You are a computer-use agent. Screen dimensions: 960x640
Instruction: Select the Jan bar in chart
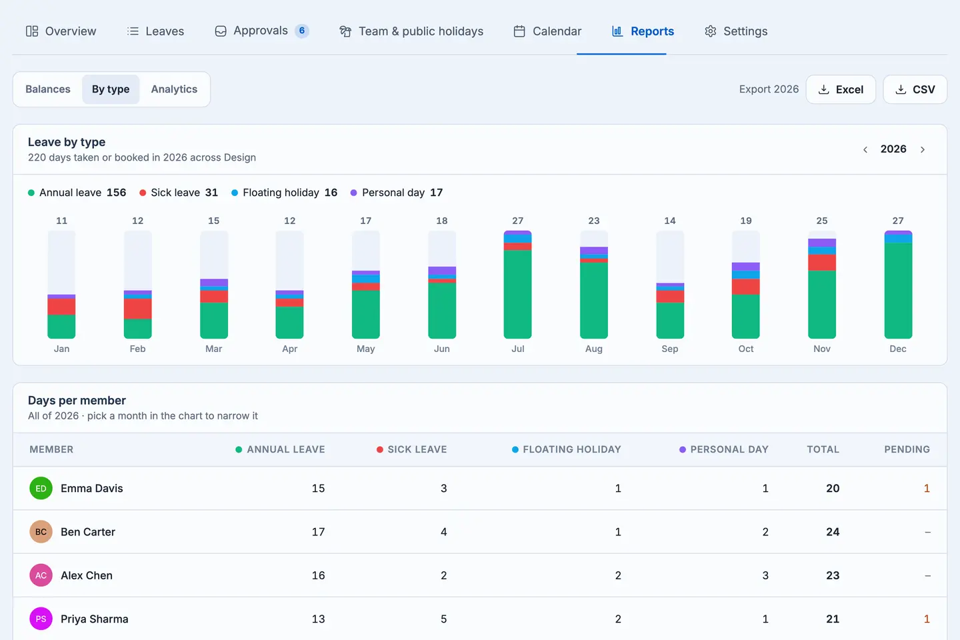[x=61, y=285]
